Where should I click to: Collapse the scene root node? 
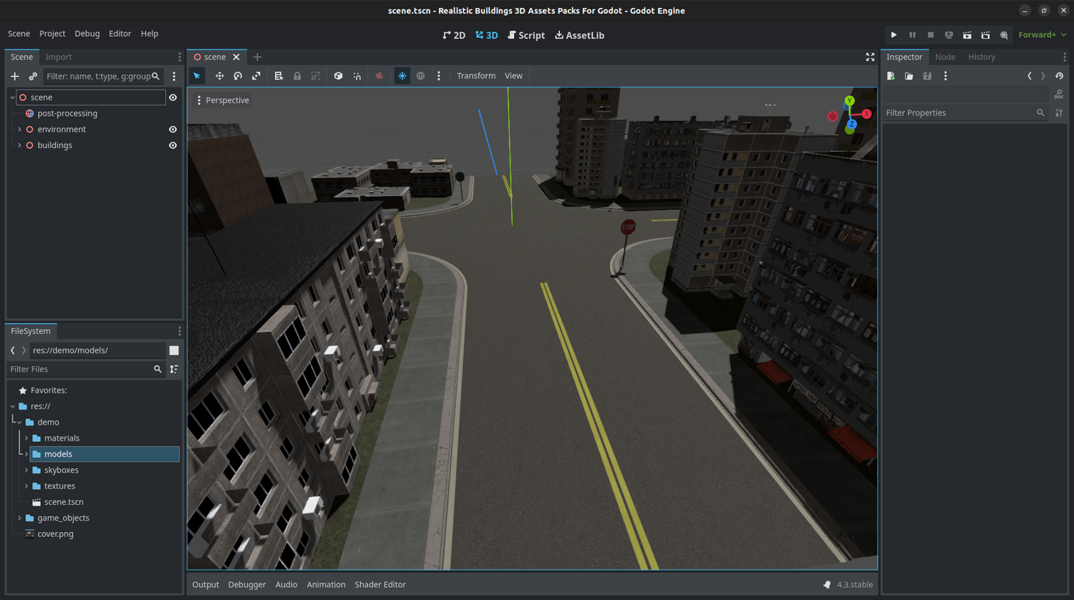[12, 97]
